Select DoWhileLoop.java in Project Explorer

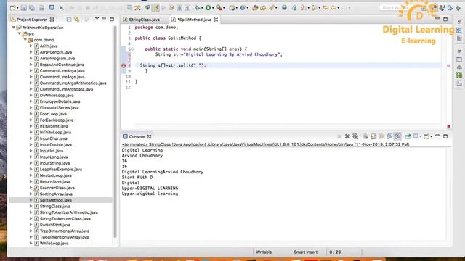tap(57, 95)
